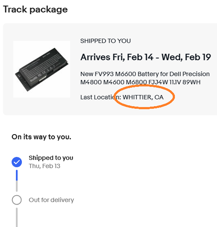Image resolution: width=217 pixels, height=227 pixels.
Task: Click the Last Location label text
Action: tap(101, 97)
